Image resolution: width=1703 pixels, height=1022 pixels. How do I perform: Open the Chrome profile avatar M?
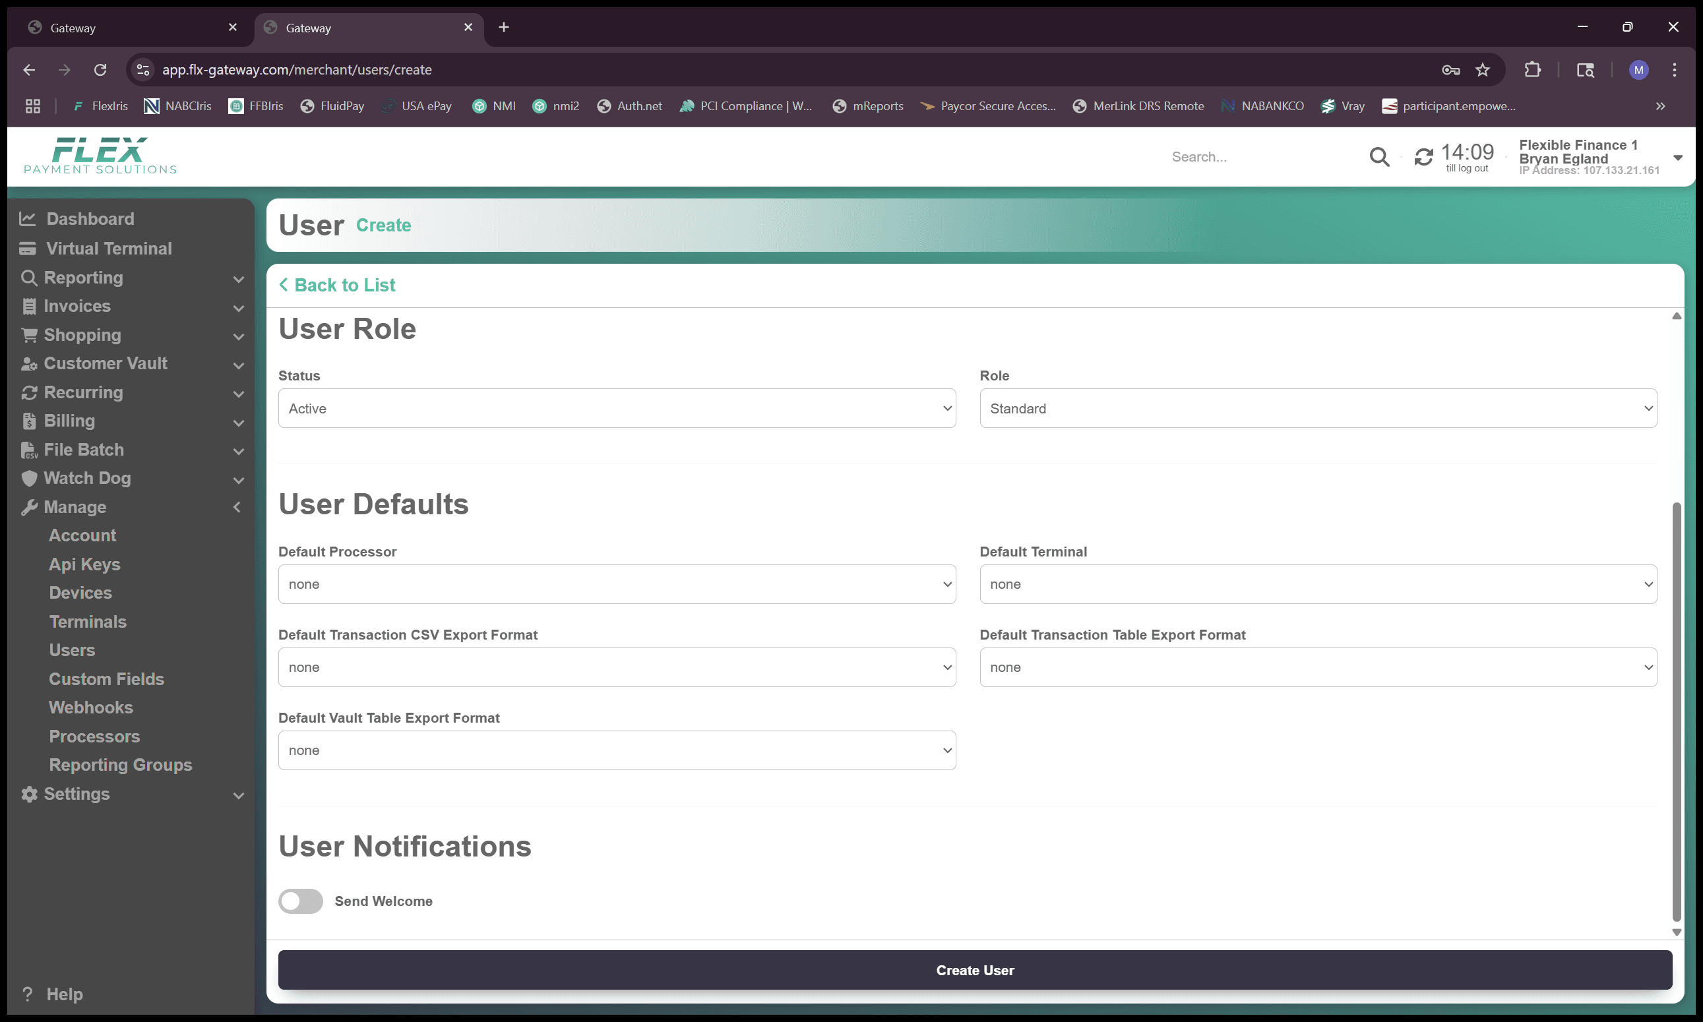coord(1638,69)
